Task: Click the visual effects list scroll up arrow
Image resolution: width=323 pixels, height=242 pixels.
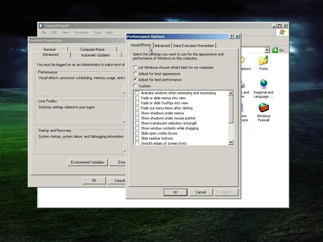Action: coord(231,93)
